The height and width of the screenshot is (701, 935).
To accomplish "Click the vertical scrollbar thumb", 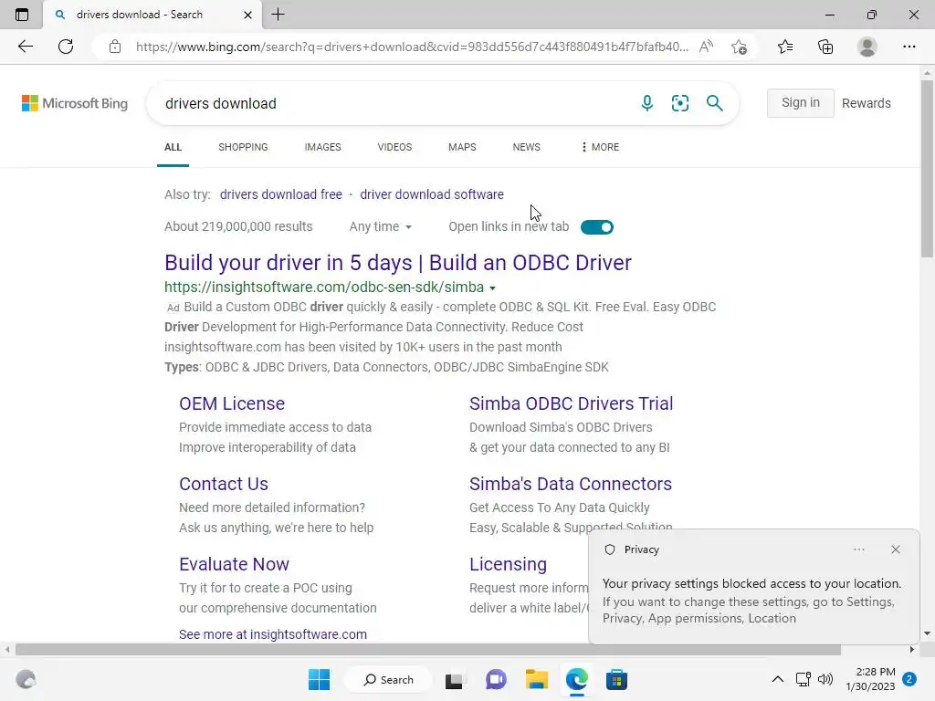I will coord(927,168).
